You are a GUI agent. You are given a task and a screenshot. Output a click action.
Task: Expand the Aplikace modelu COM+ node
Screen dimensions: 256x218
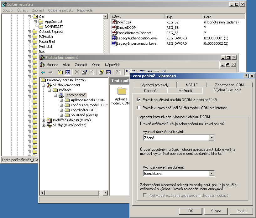pos(61,100)
